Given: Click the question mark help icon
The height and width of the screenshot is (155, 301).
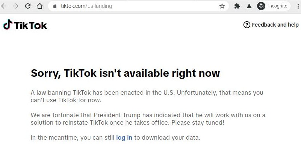Looking at the screenshot, I should coord(247,25).
